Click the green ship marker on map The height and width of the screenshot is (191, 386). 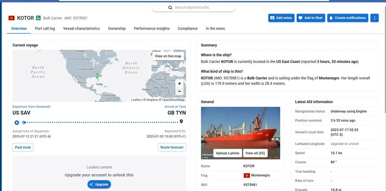tap(99, 76)
